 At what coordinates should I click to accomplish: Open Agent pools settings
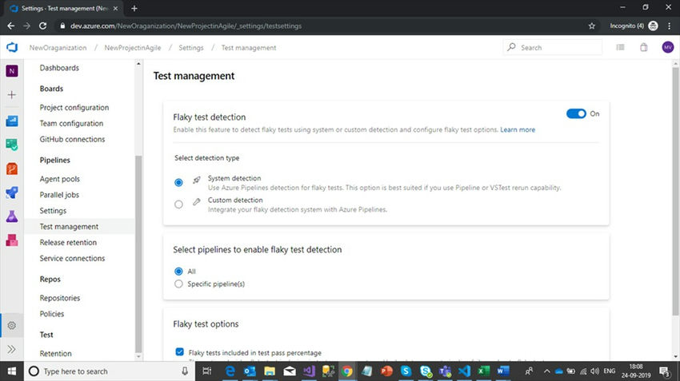tap(60, 179)
